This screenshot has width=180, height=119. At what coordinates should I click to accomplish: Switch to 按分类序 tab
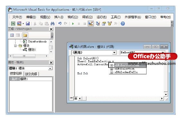[x=31, y=74]
